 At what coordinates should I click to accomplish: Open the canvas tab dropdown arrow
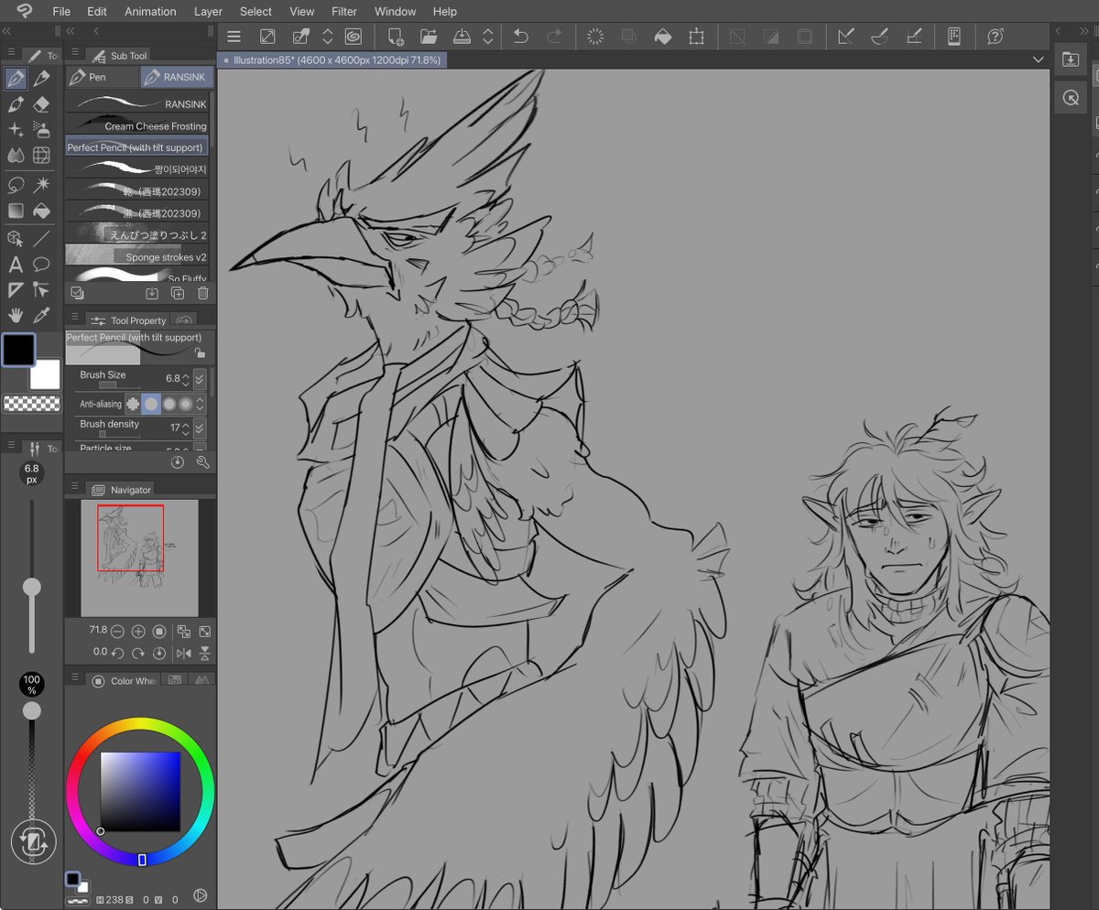coord(1039,59)
